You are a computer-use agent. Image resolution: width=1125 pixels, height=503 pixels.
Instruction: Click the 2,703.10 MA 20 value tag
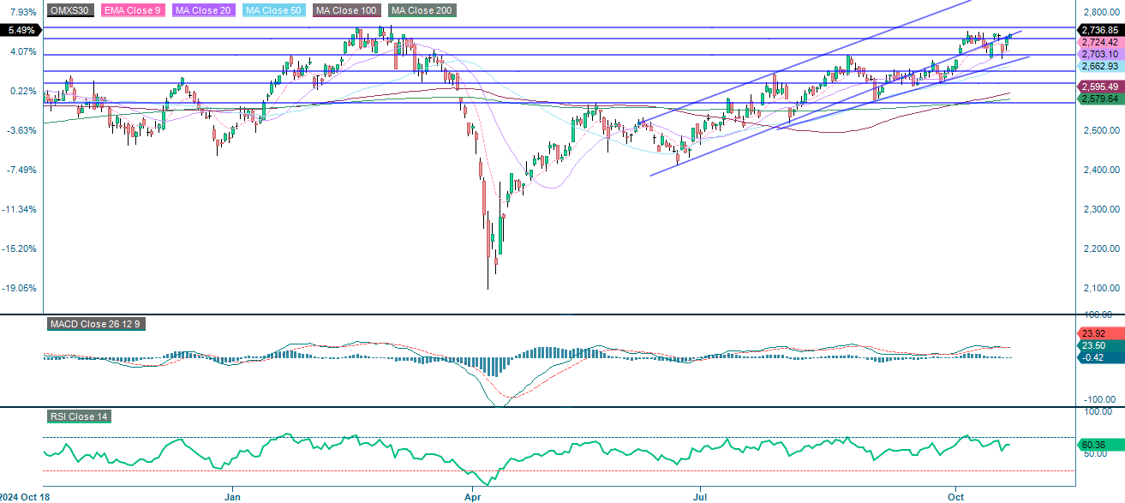coord(1099,54)
